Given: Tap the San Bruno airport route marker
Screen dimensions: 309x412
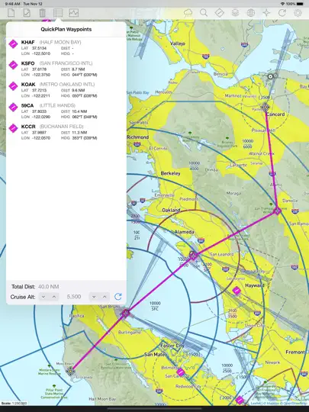Looking at the screenshot, I should (x=126, y=314).
